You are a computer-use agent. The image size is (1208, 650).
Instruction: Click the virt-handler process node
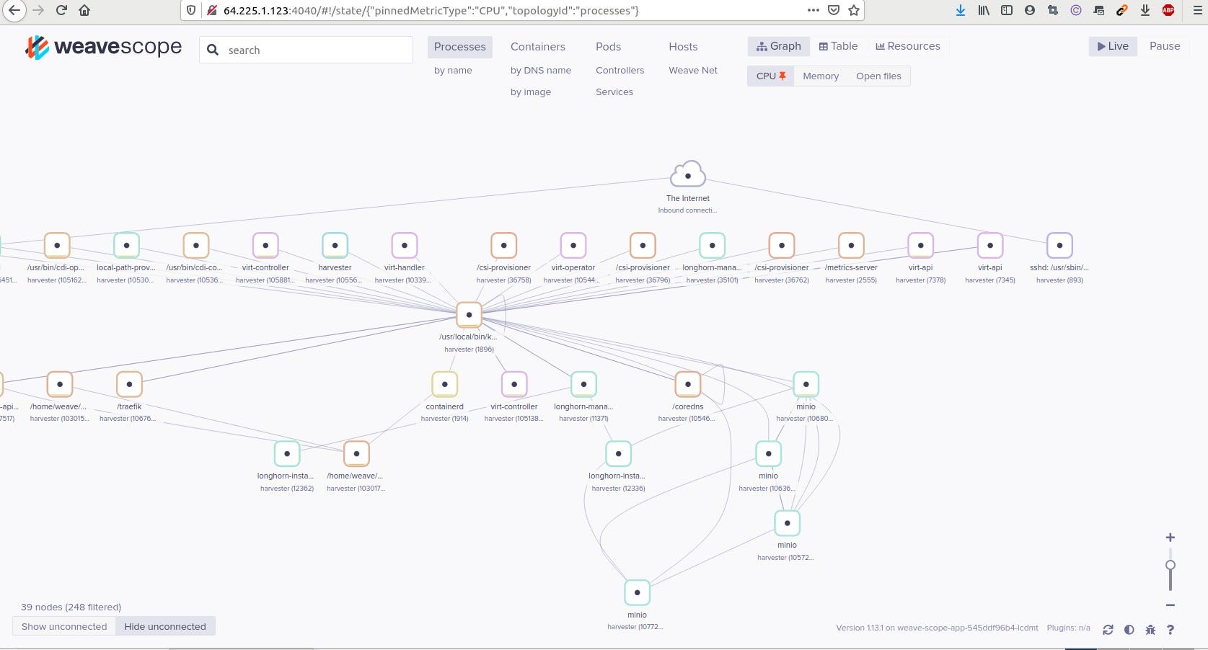click(405, 246)
